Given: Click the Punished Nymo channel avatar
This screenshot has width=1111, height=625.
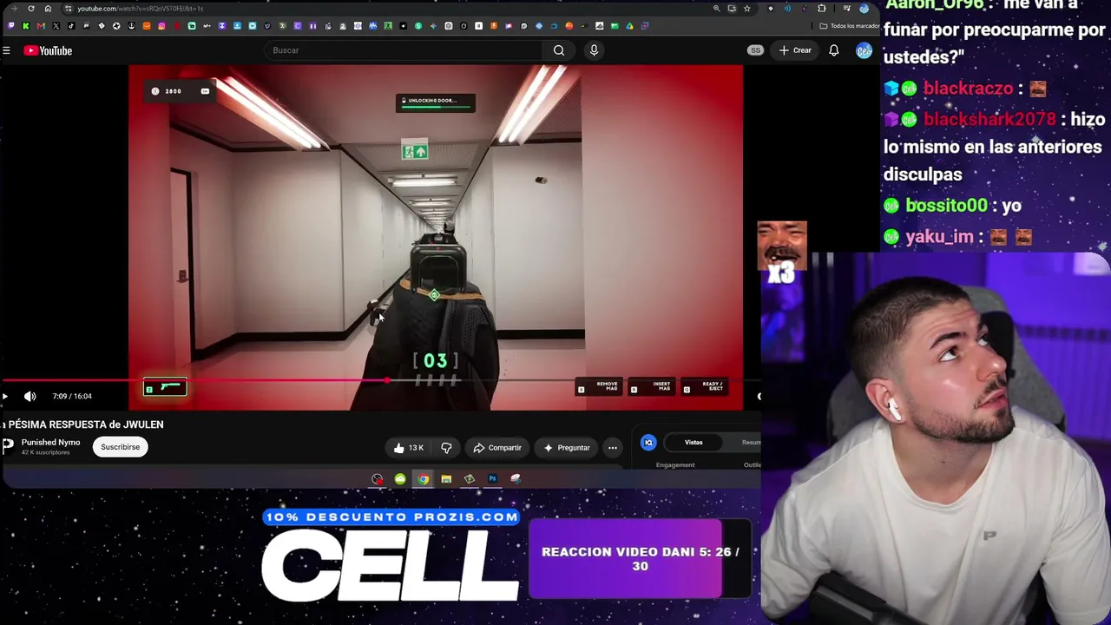Looking at the screenshot, I should click(x=8, y=446).
